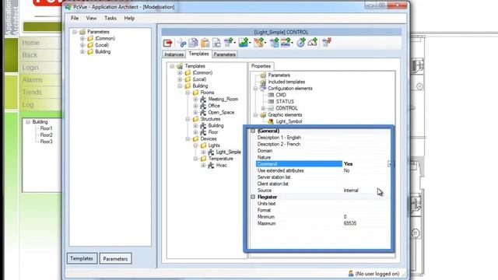The width and height of the screenshot is (498, 280).
Task: Click Trends in the background sidebar
Action: click(x=32, y=93)
